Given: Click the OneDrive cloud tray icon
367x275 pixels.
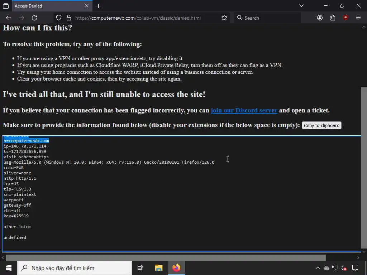Looking at the screenshot, I should (326, 268).
